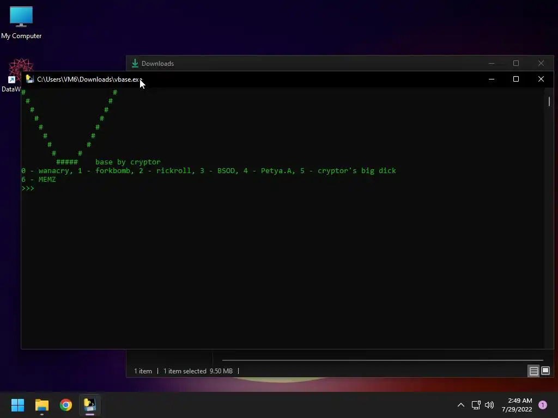
Task: Switch Downloads to large thumbnails view
Action: (x=545, y=371)
